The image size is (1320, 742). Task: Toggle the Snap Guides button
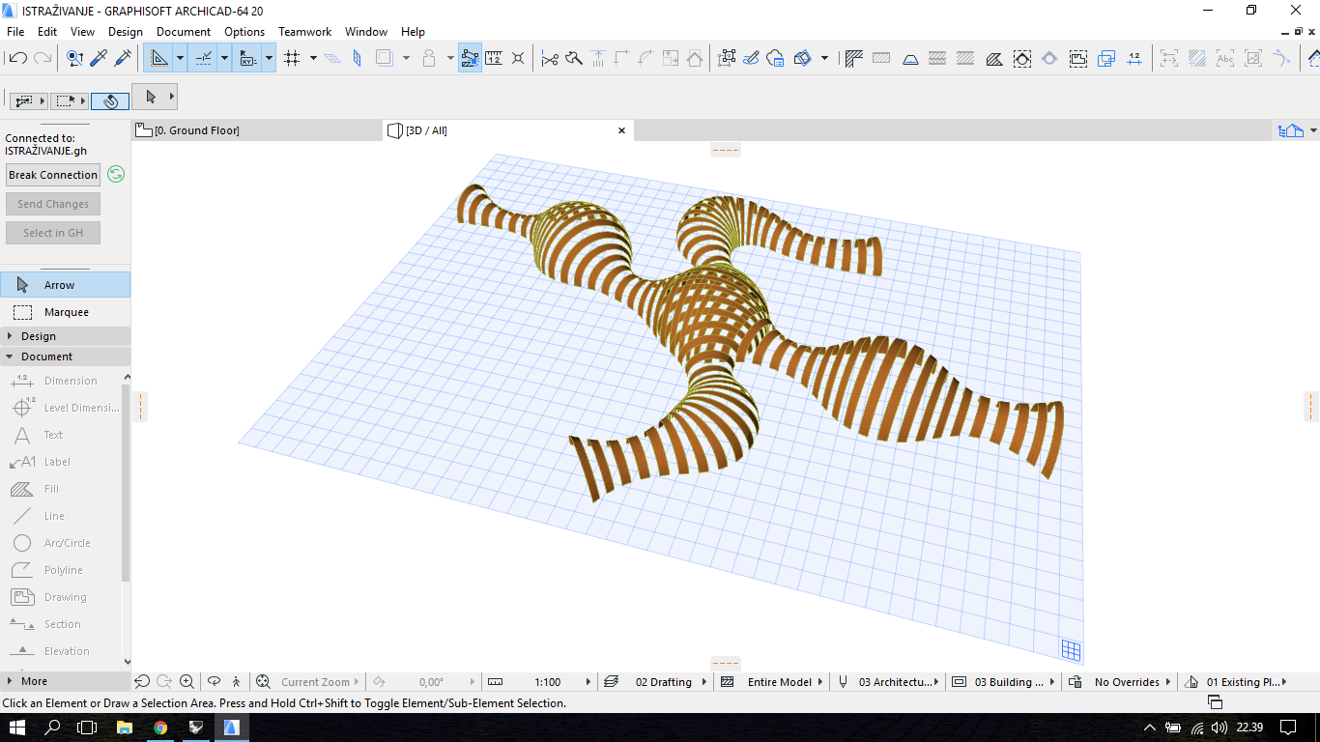[204, 58]
